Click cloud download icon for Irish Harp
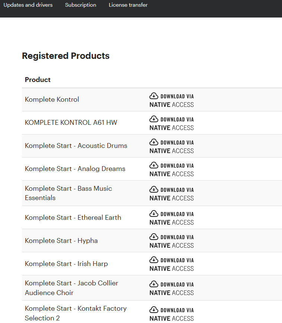 [154, 260]
